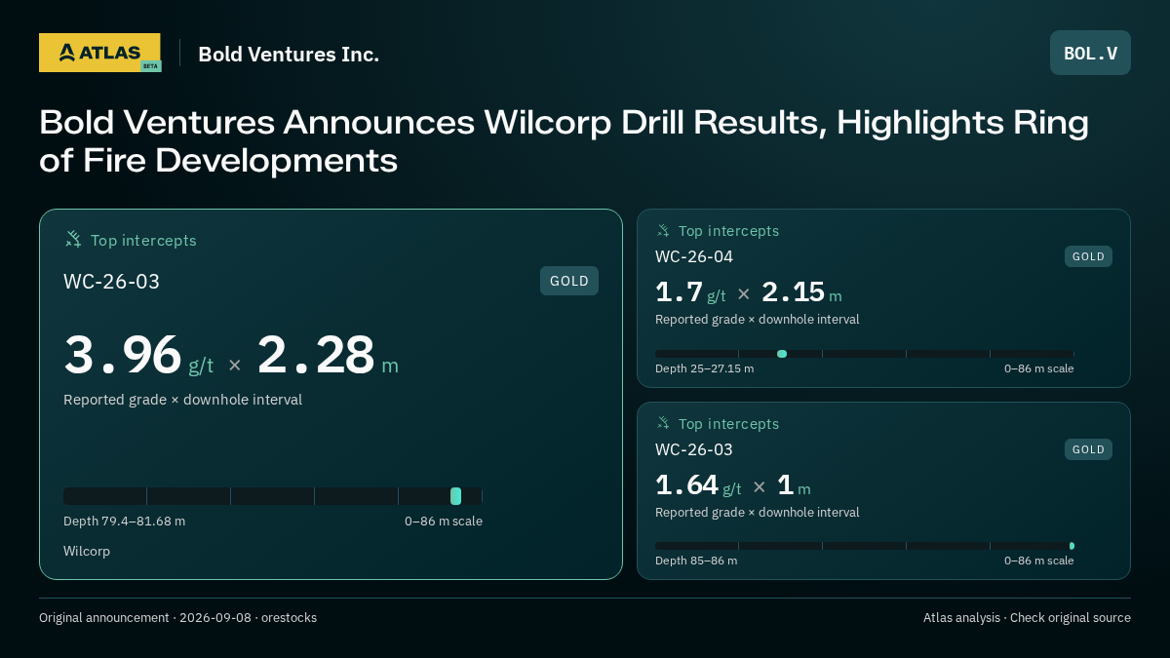Click 'Depth 25–27.15 m' text
This screenshot has width=1170, height=658.
(x=704, y=368)
